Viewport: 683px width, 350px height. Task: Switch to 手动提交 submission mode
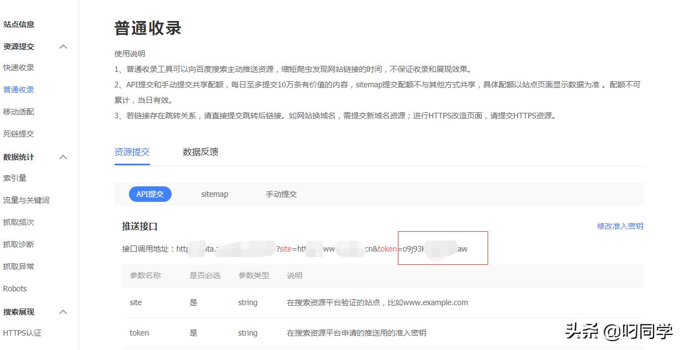[x=281, y=194]
